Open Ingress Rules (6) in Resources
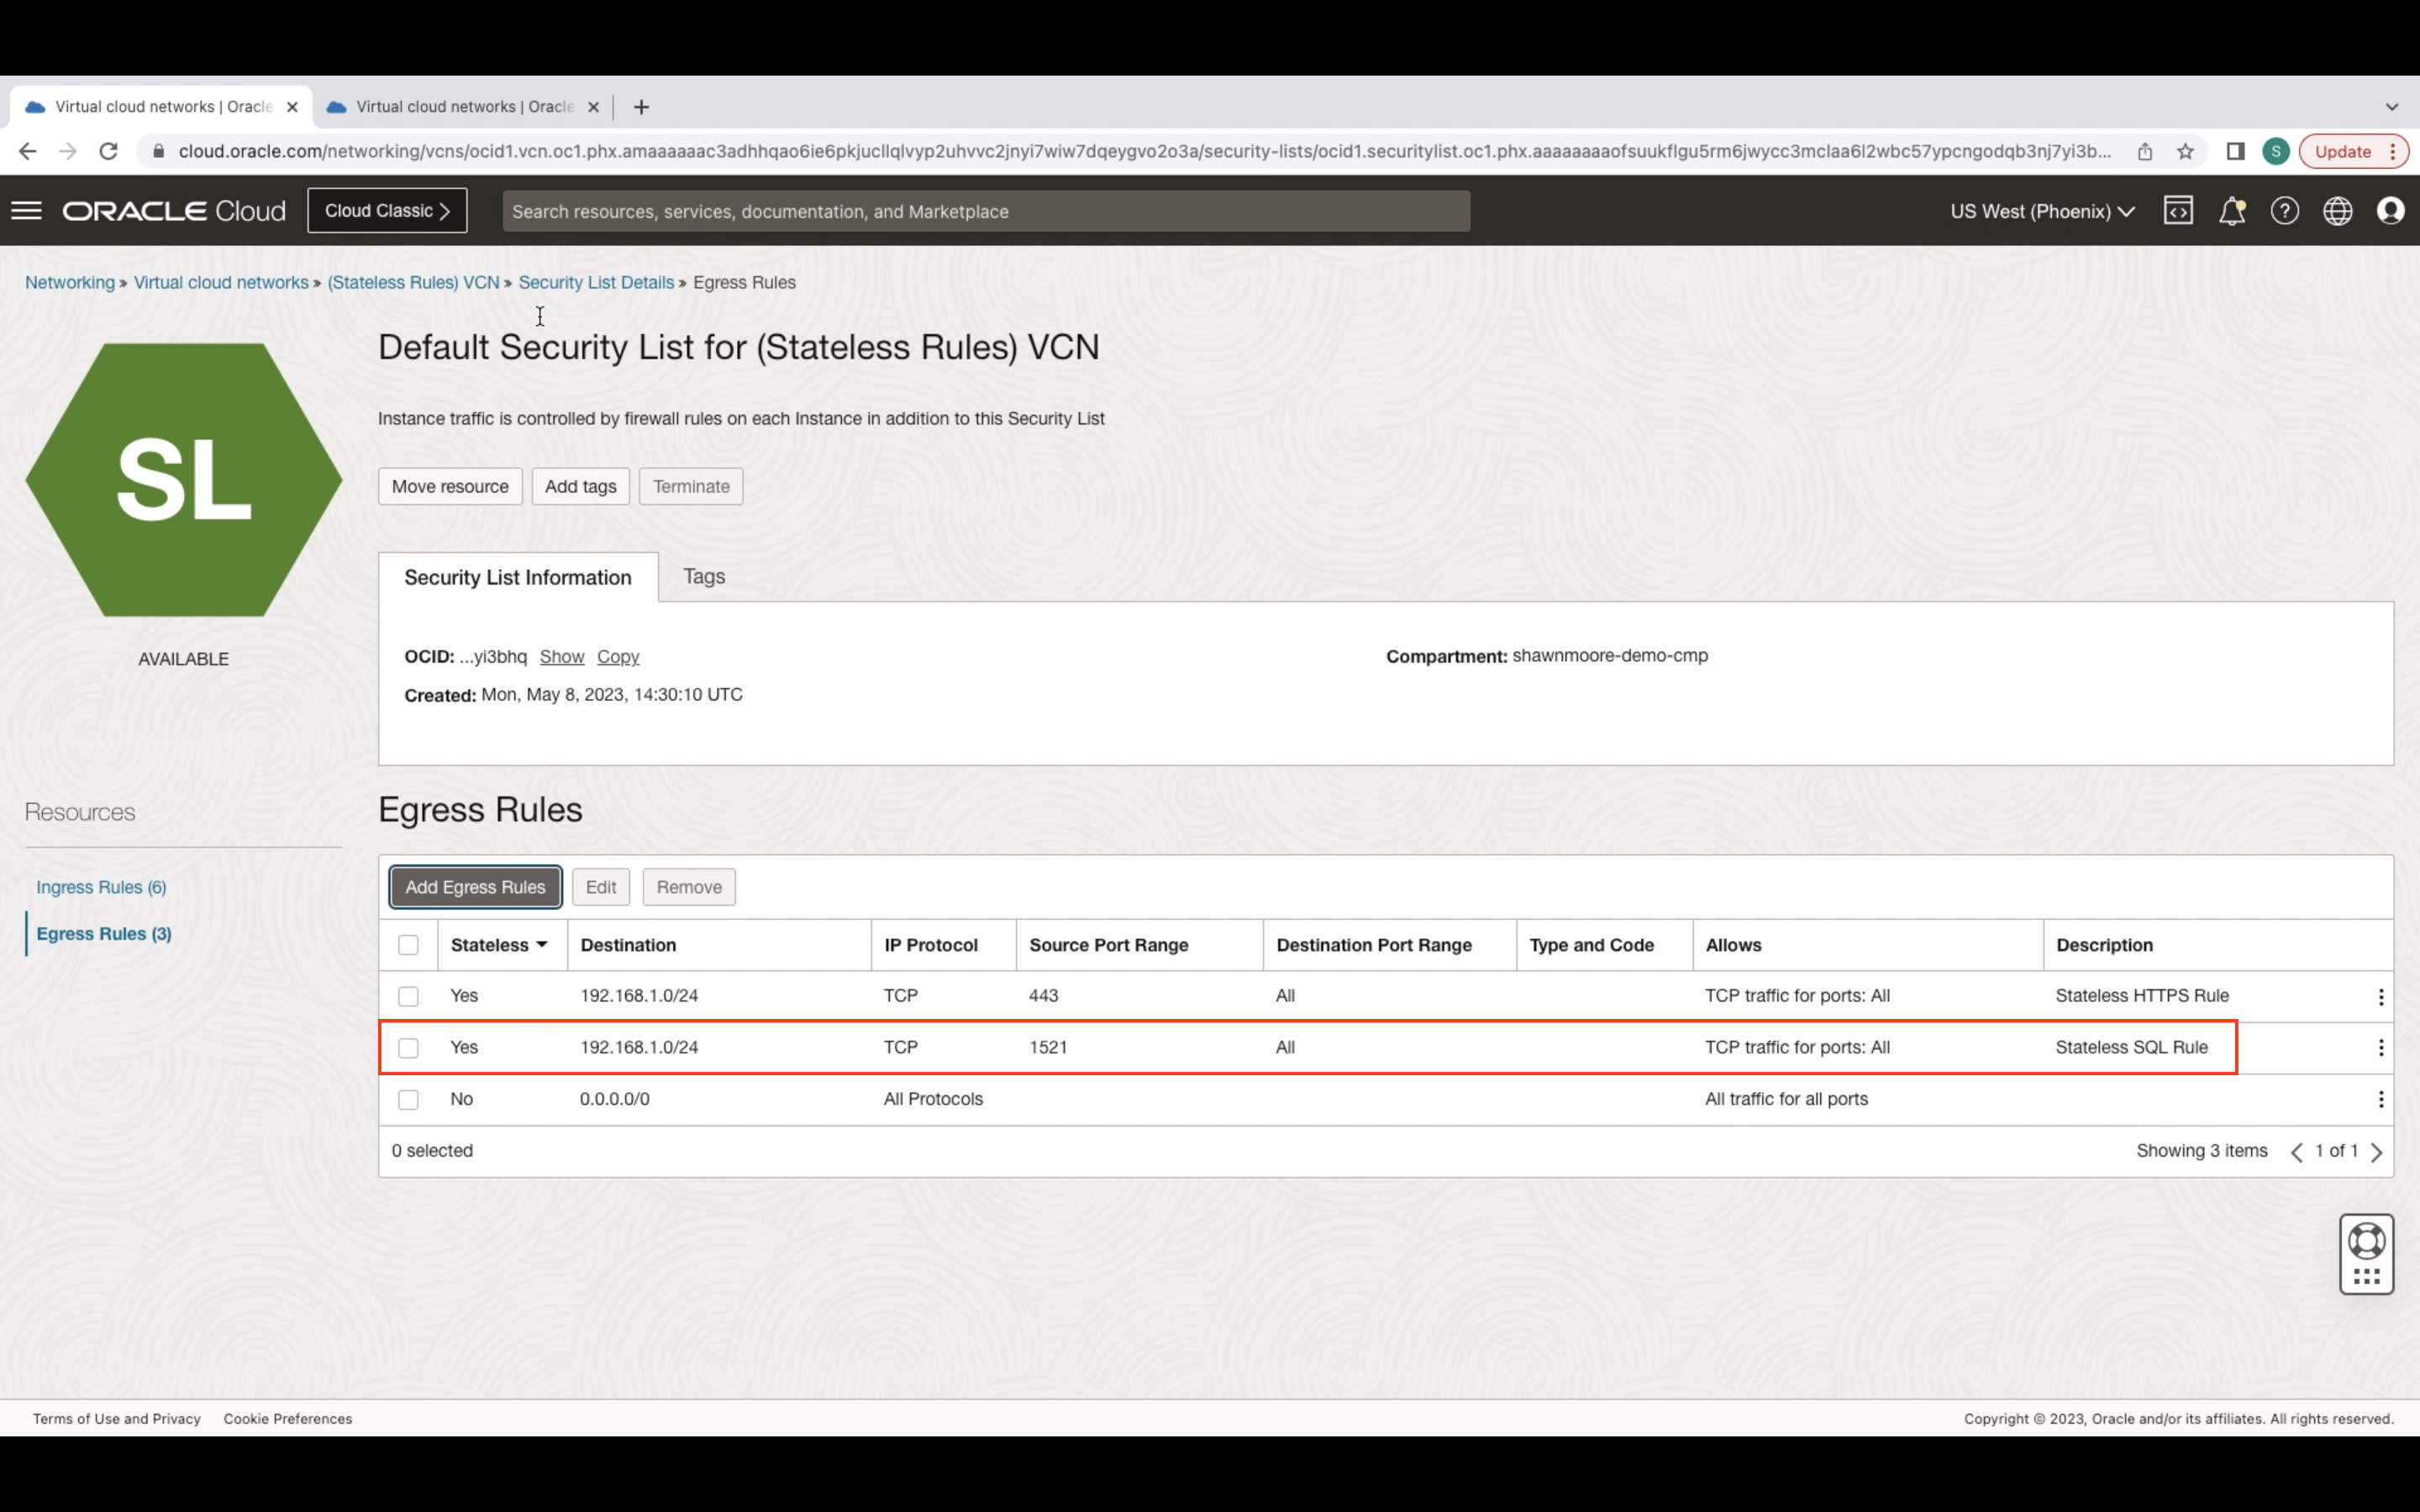Image resolution: width=2420 pixels, height=1512 pixels. pyautogui.click(x=101, y=887)
